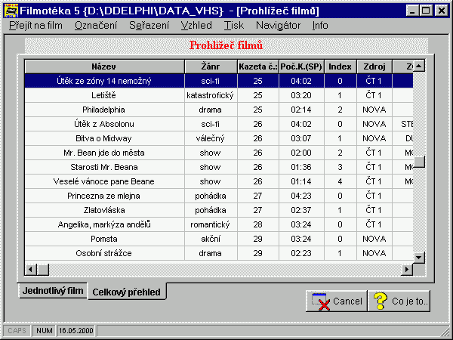Image resolution: width=453 pixels, height=340 pixels.
Task: Open the Přejít na film menu
Action: 36,25
